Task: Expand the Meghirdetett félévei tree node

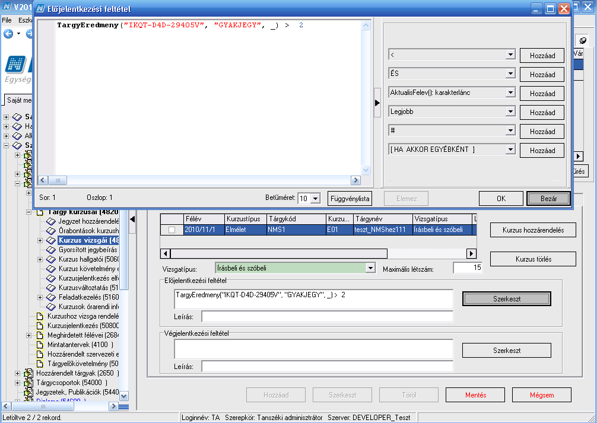Action: coord(28,335)
